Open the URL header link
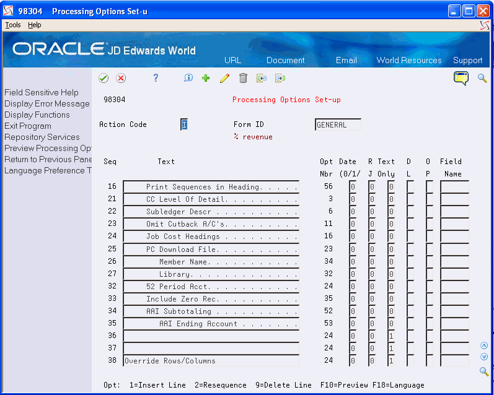Screen dimensions: 494x395 [232, 60]
